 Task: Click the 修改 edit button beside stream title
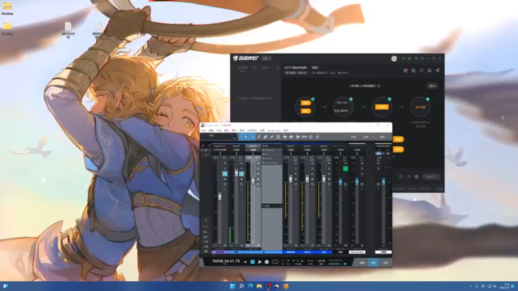pos(315,68)
